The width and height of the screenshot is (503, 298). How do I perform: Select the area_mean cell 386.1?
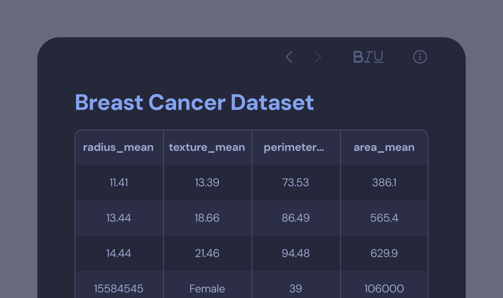click(384, 183)
